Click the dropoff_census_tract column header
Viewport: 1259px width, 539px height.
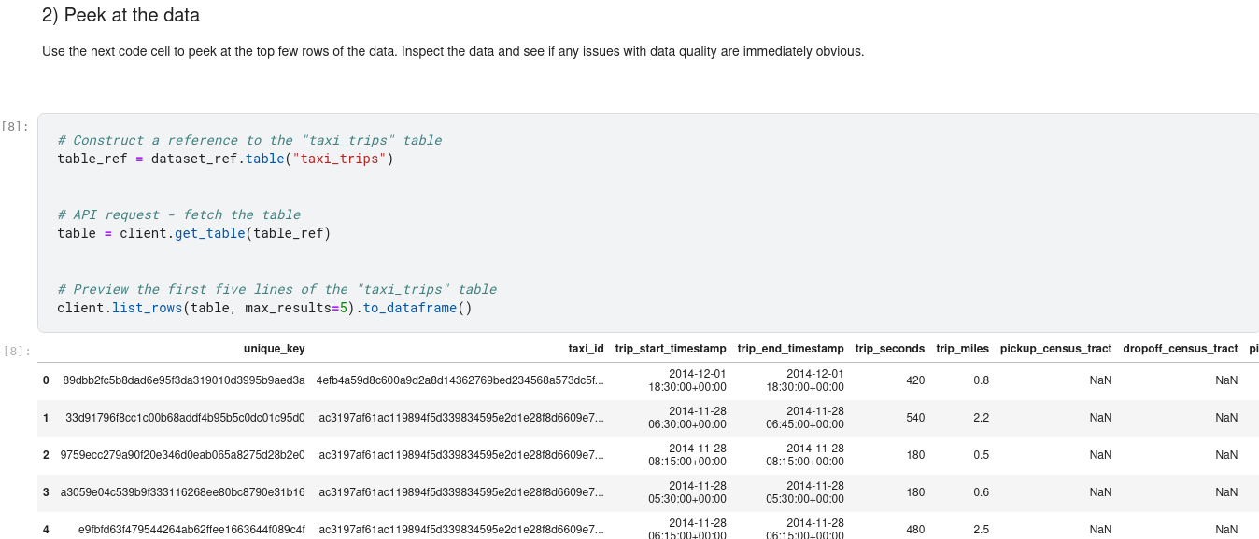pyautogui.click(x=1180, y=349)
